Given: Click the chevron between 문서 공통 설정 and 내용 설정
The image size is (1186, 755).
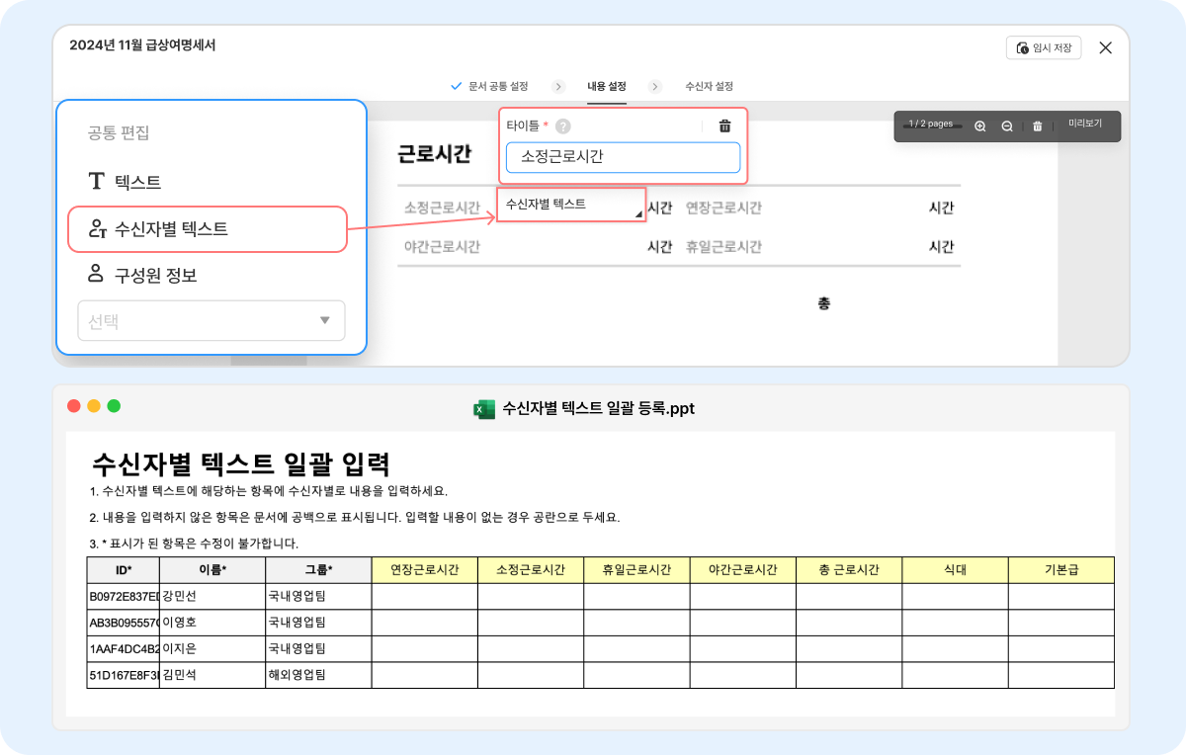Looking at the screenshot, I should [558, 86].
